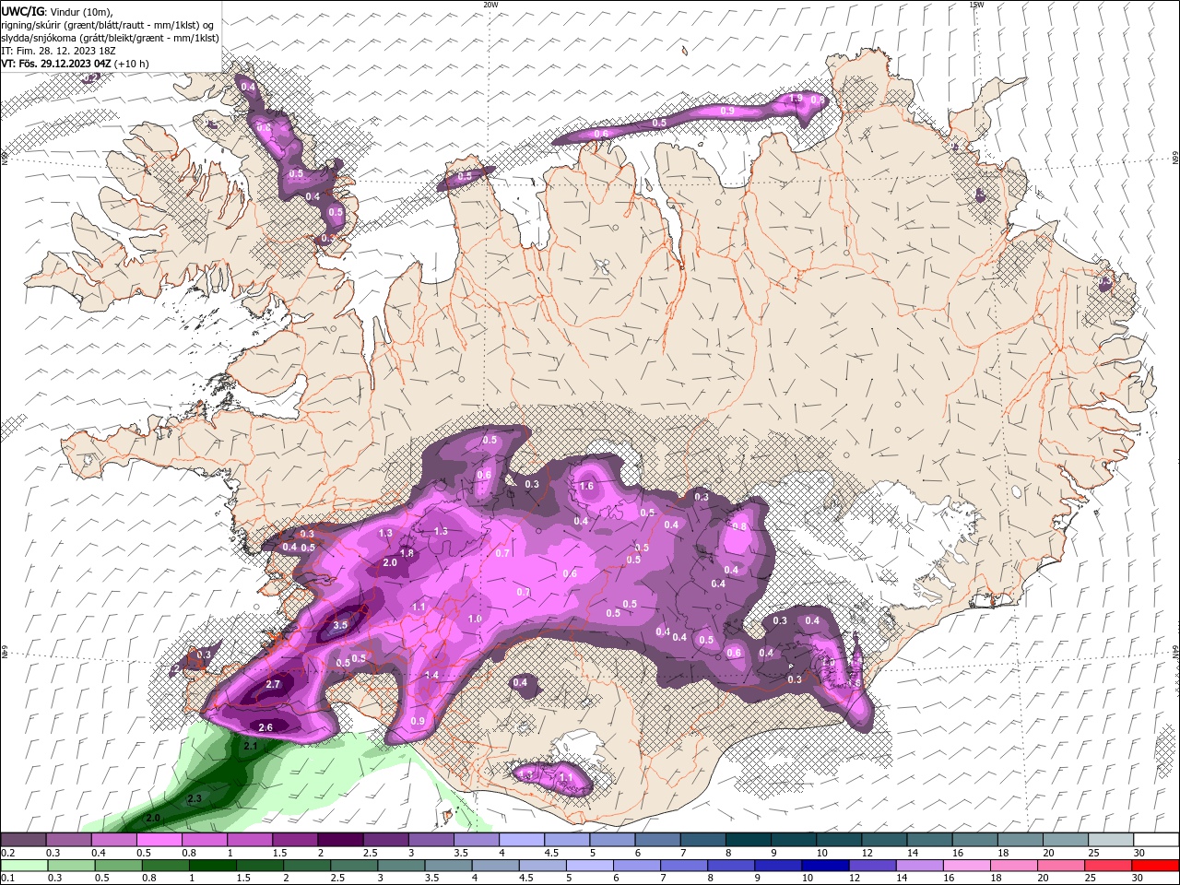
Task: Click the "UWC/IG: Vindur (10m)," title line
Action: click(56, 11)
